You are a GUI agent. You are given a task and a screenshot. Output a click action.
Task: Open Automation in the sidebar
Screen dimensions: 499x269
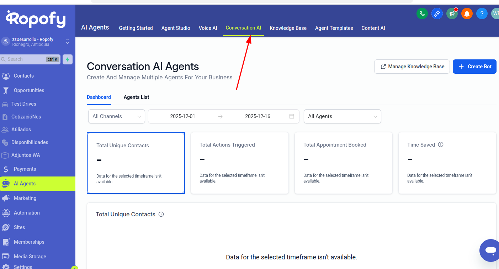[27, 213]
